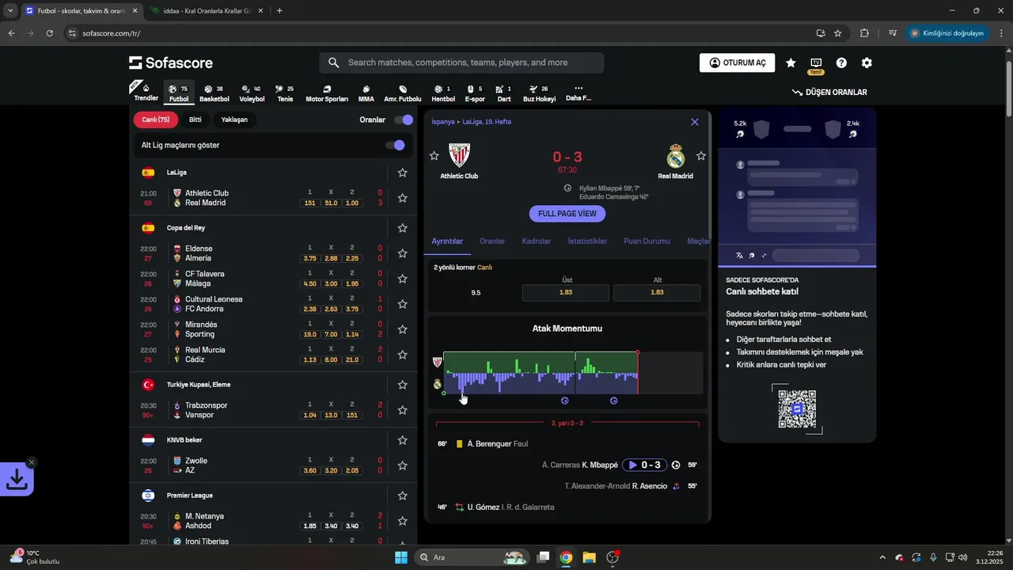The image size is (1013, 570).
Task: Star the Zwolle vs AZ match
Action: pos(402,465)
